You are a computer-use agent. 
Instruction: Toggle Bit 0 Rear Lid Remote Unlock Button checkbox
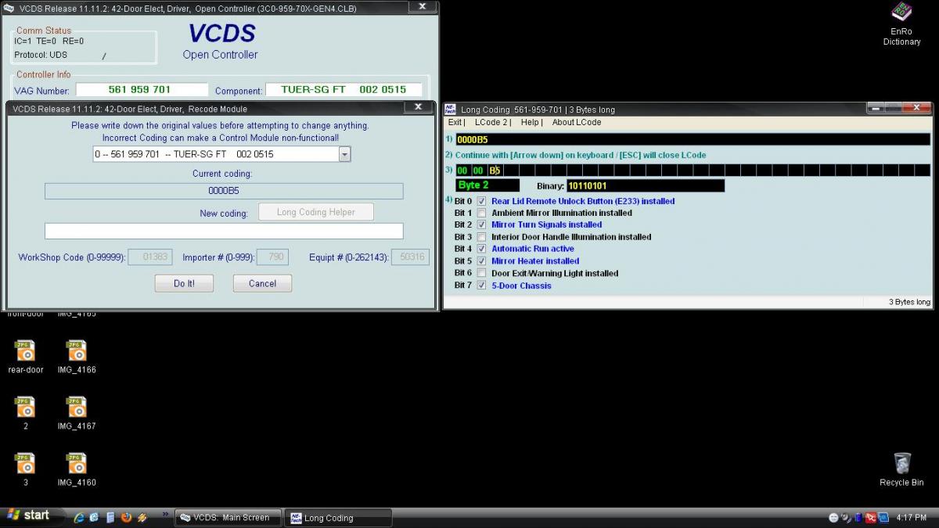482,201
